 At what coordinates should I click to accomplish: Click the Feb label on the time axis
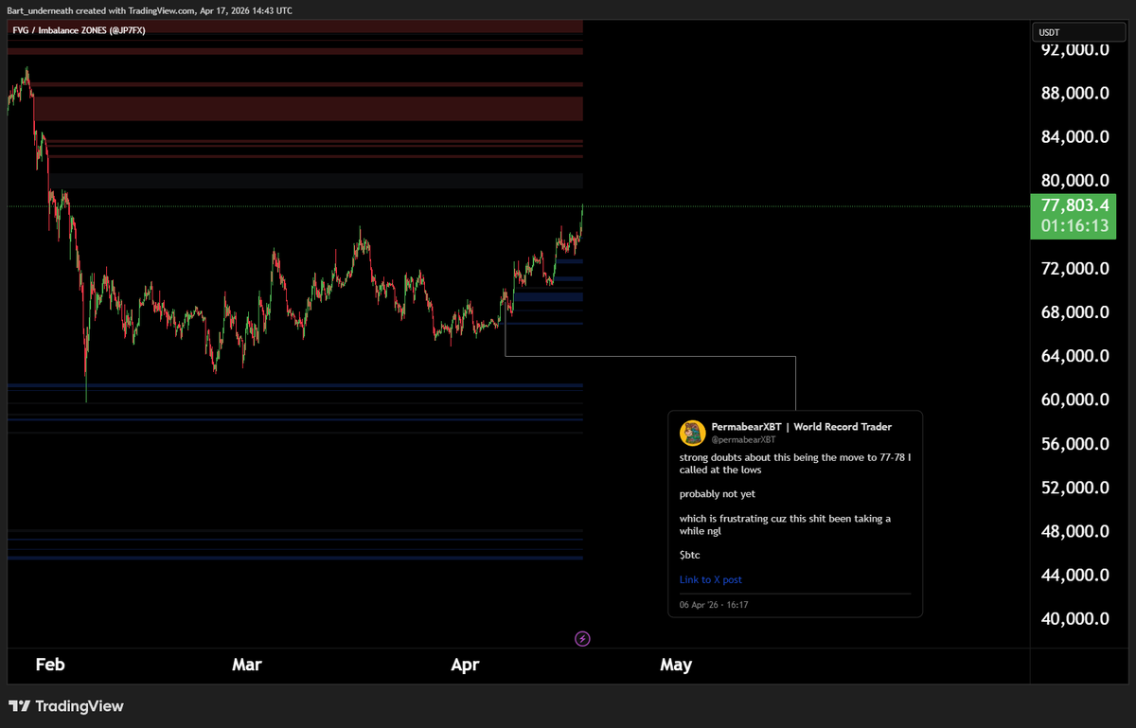(49, 665)
